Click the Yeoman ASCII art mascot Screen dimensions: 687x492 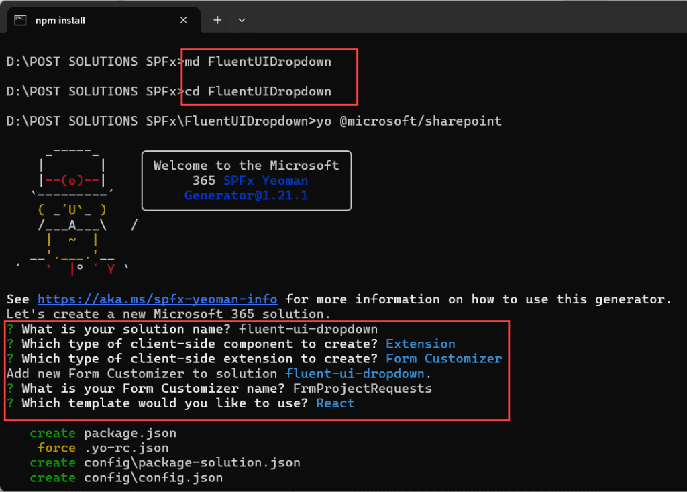pyautogui.click(x=77, y=212)
